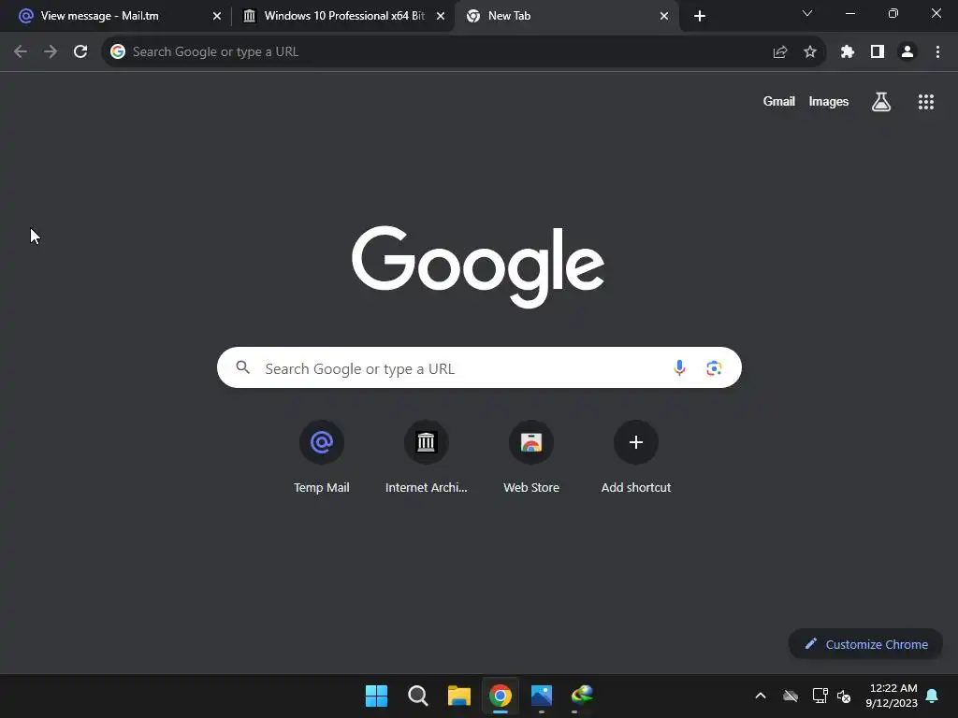This screenshot has width=958, height=718.
Task: Bookmark this tab with star icon
Action: pos(810,52)
